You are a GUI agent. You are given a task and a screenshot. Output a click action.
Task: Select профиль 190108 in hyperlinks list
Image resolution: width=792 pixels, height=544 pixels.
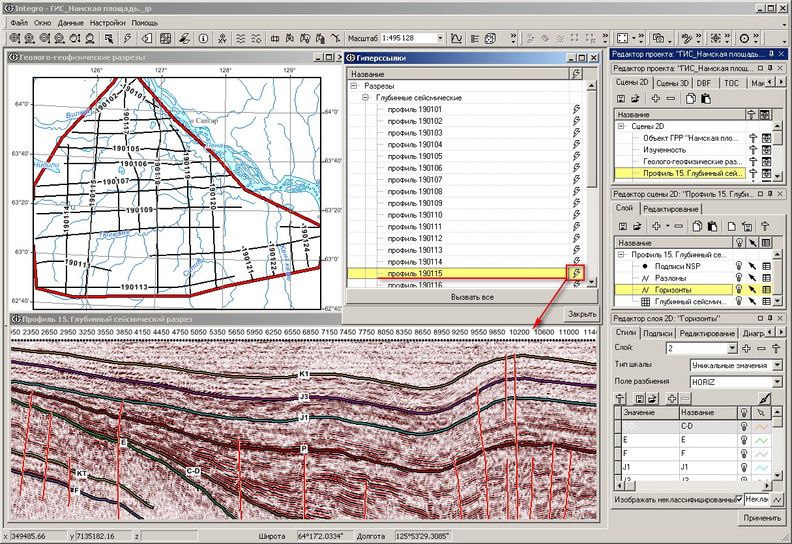pyautogui.click(x=415, y=192)
